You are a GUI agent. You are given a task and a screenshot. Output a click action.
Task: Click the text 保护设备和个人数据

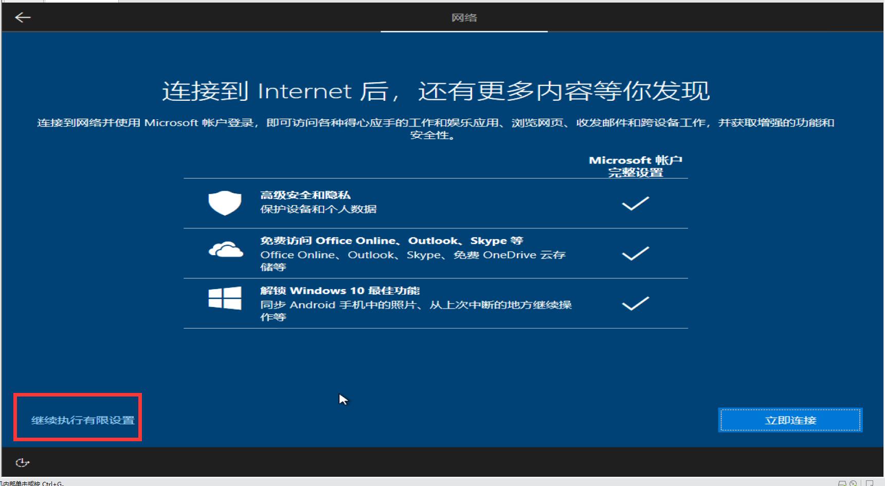[318, 209]
